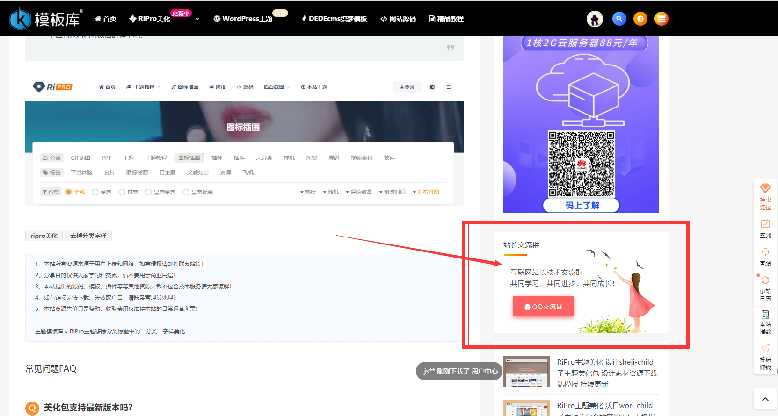The width and height of the screenshot is (778, 416).
Task: Click the red QQ交流群 button
Action: click(x=543, y=307)
